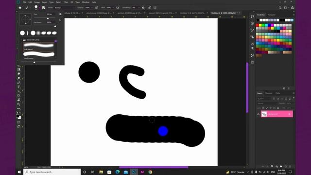
Task: Click delete swatch trash icon
Action: point(289,88)
